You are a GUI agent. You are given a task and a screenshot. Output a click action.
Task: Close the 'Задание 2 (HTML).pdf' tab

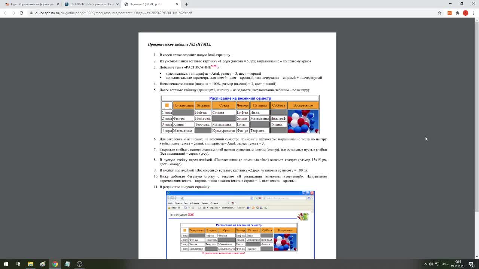click(x=177, y=4)
